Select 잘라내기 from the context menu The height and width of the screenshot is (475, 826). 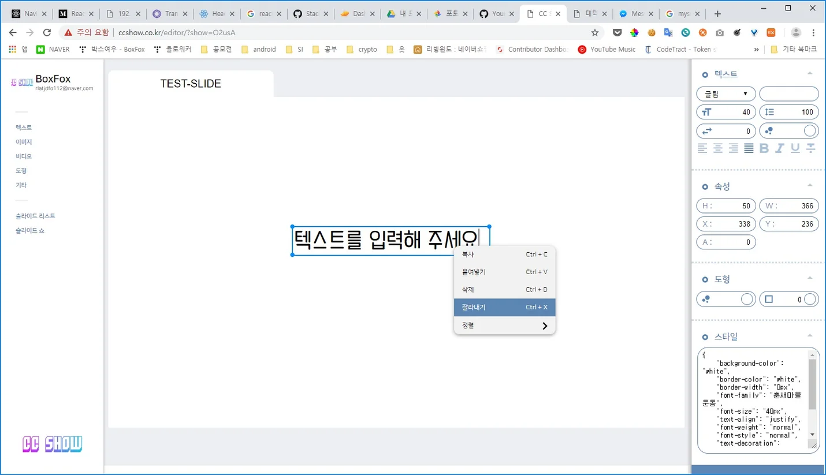(x=504, y=307)
